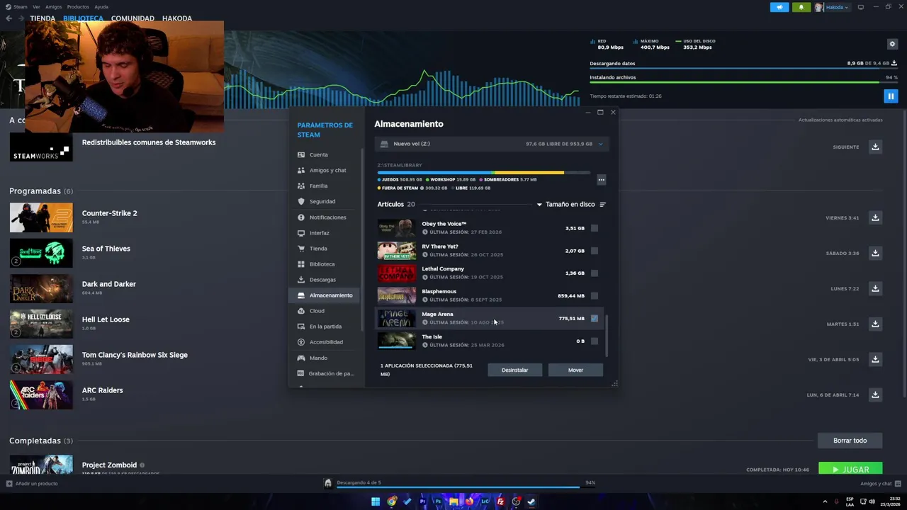Go back with the navigation arrow
Viewport: 907px width, 510px height.
point(9,18)
